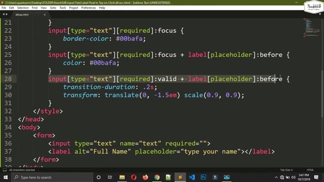Screen dimensions: 324x182
Task: Click scale function on line 30
Action: pyautogui.click(x=193, y=95)
